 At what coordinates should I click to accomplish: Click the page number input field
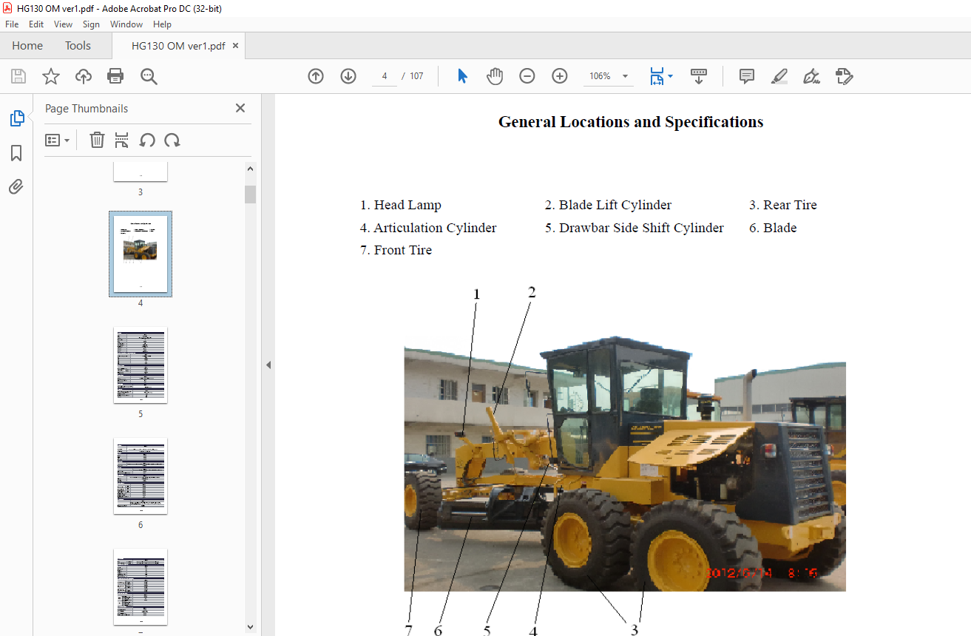[385, 76]
